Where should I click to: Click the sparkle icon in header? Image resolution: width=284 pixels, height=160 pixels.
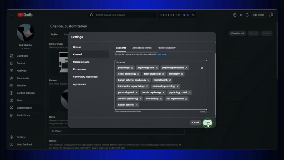(241, 15)
